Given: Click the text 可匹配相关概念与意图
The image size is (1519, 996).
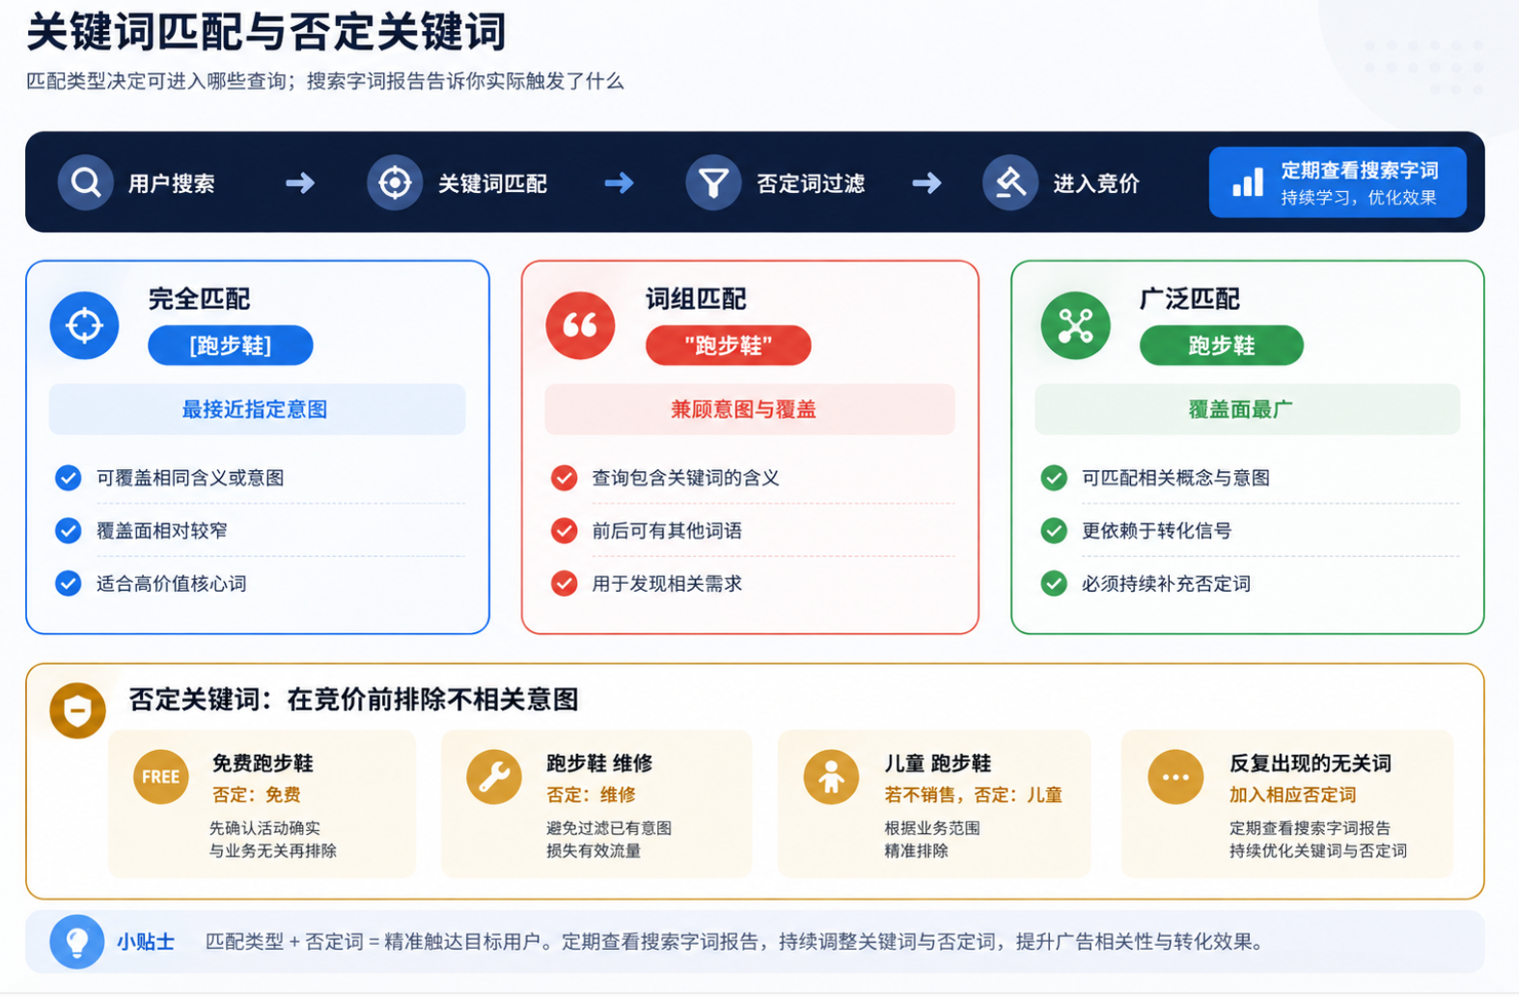Looking at the screenshot, I should click(1175, 478).
